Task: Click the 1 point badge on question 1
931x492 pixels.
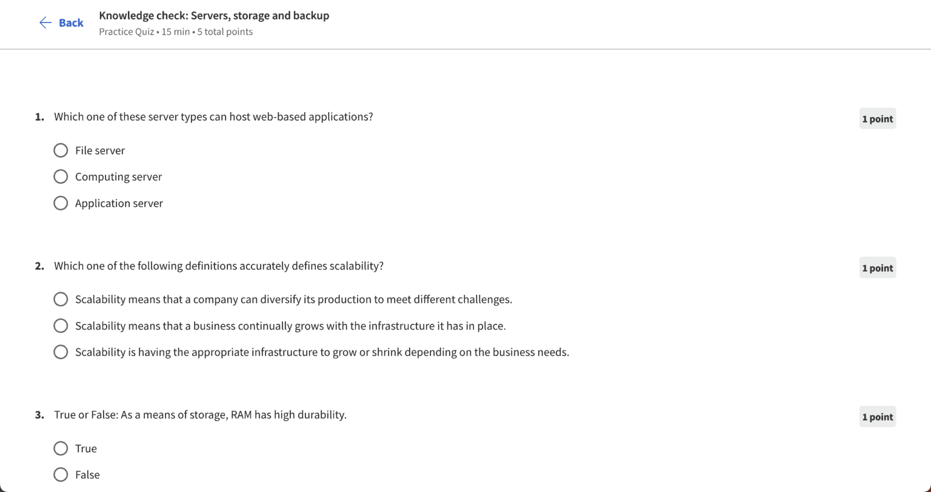Action: [877, 118]
